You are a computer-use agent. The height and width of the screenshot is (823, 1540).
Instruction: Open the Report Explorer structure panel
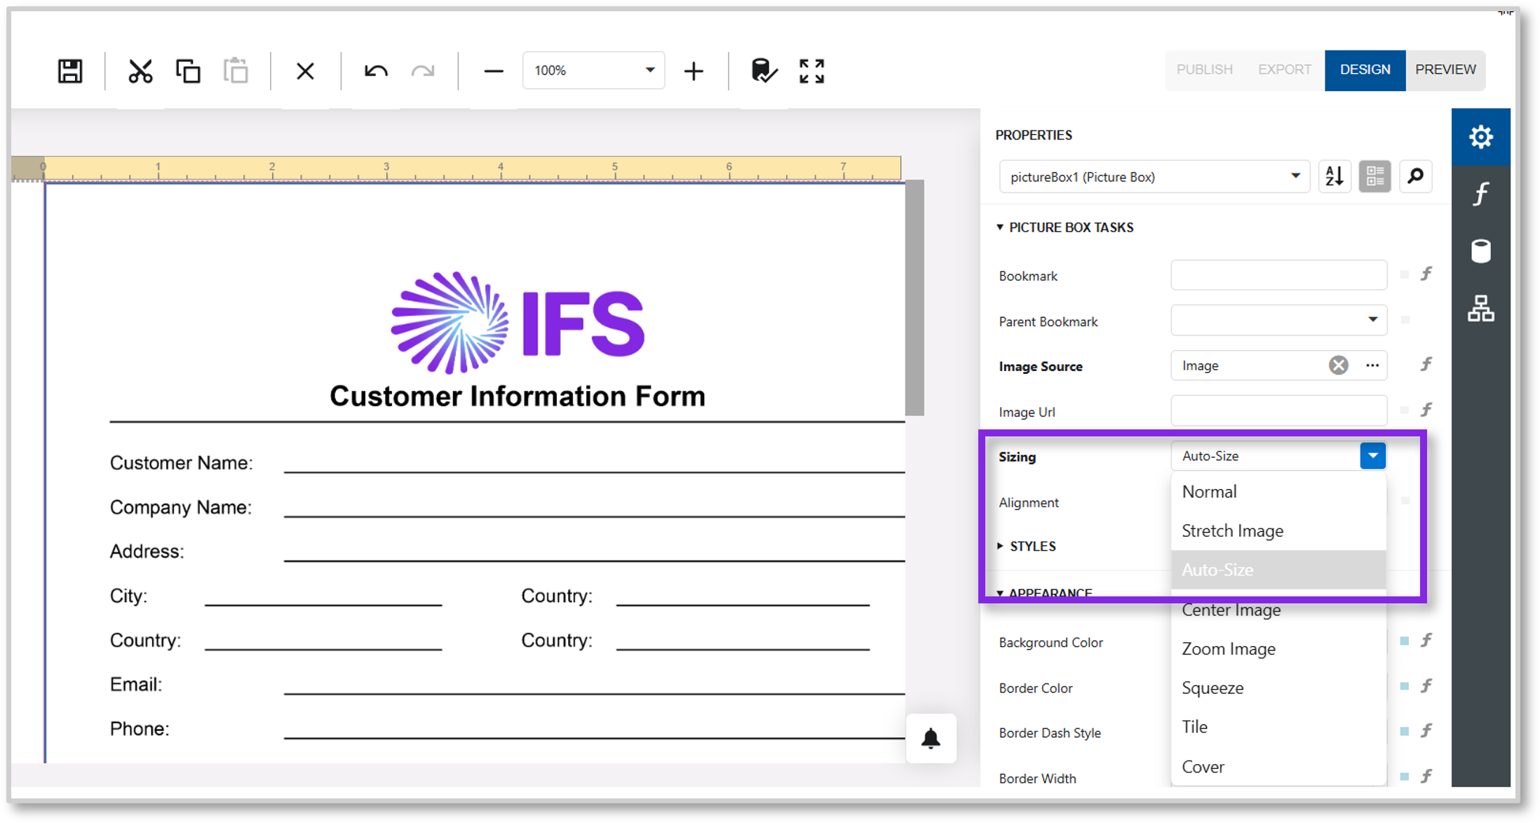coord(1481,309)
